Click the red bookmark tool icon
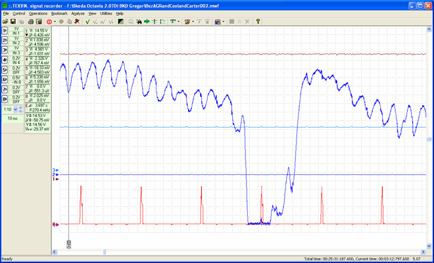This screenshot has height=263, width=434. [187, 22]
